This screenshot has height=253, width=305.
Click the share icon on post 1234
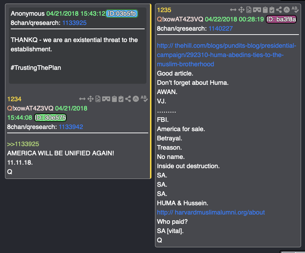[128, 99]
